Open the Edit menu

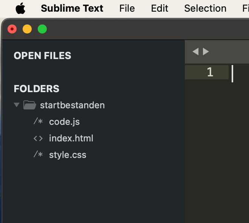(x=160, y=8)
